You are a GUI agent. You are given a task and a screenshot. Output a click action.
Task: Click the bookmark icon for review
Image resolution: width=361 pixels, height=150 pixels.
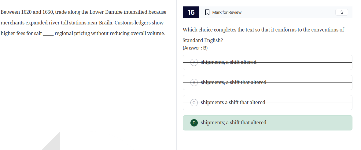coord(207,12)
